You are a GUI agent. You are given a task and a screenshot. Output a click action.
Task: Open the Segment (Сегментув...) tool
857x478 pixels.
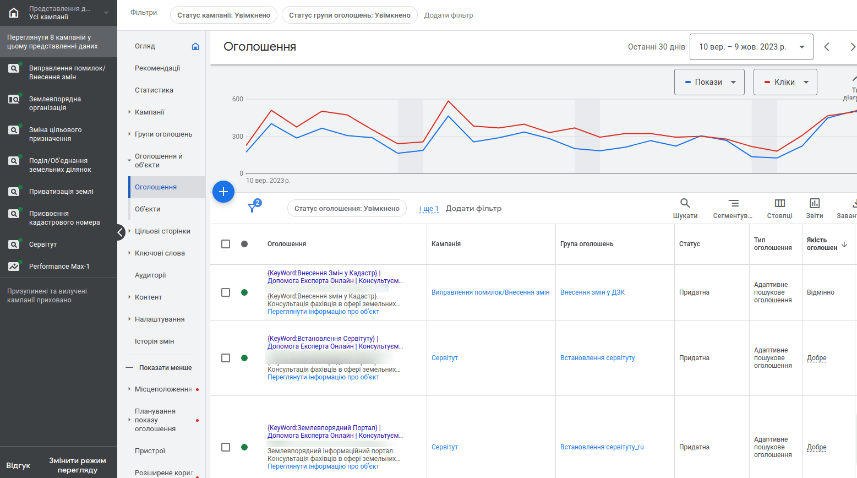point(733,208)
